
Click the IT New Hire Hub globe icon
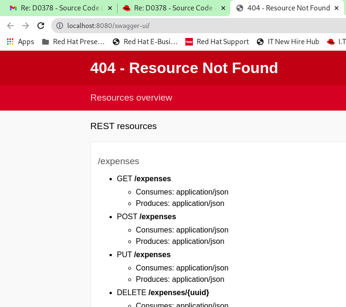(x=260, y=42)
